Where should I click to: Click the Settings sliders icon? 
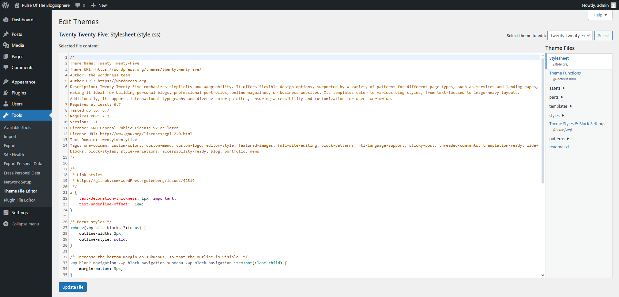tap(6, 213)
